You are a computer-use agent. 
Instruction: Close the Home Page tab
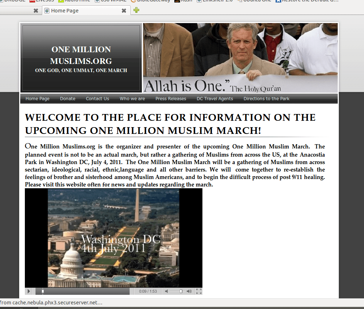(x=124, y=11)
